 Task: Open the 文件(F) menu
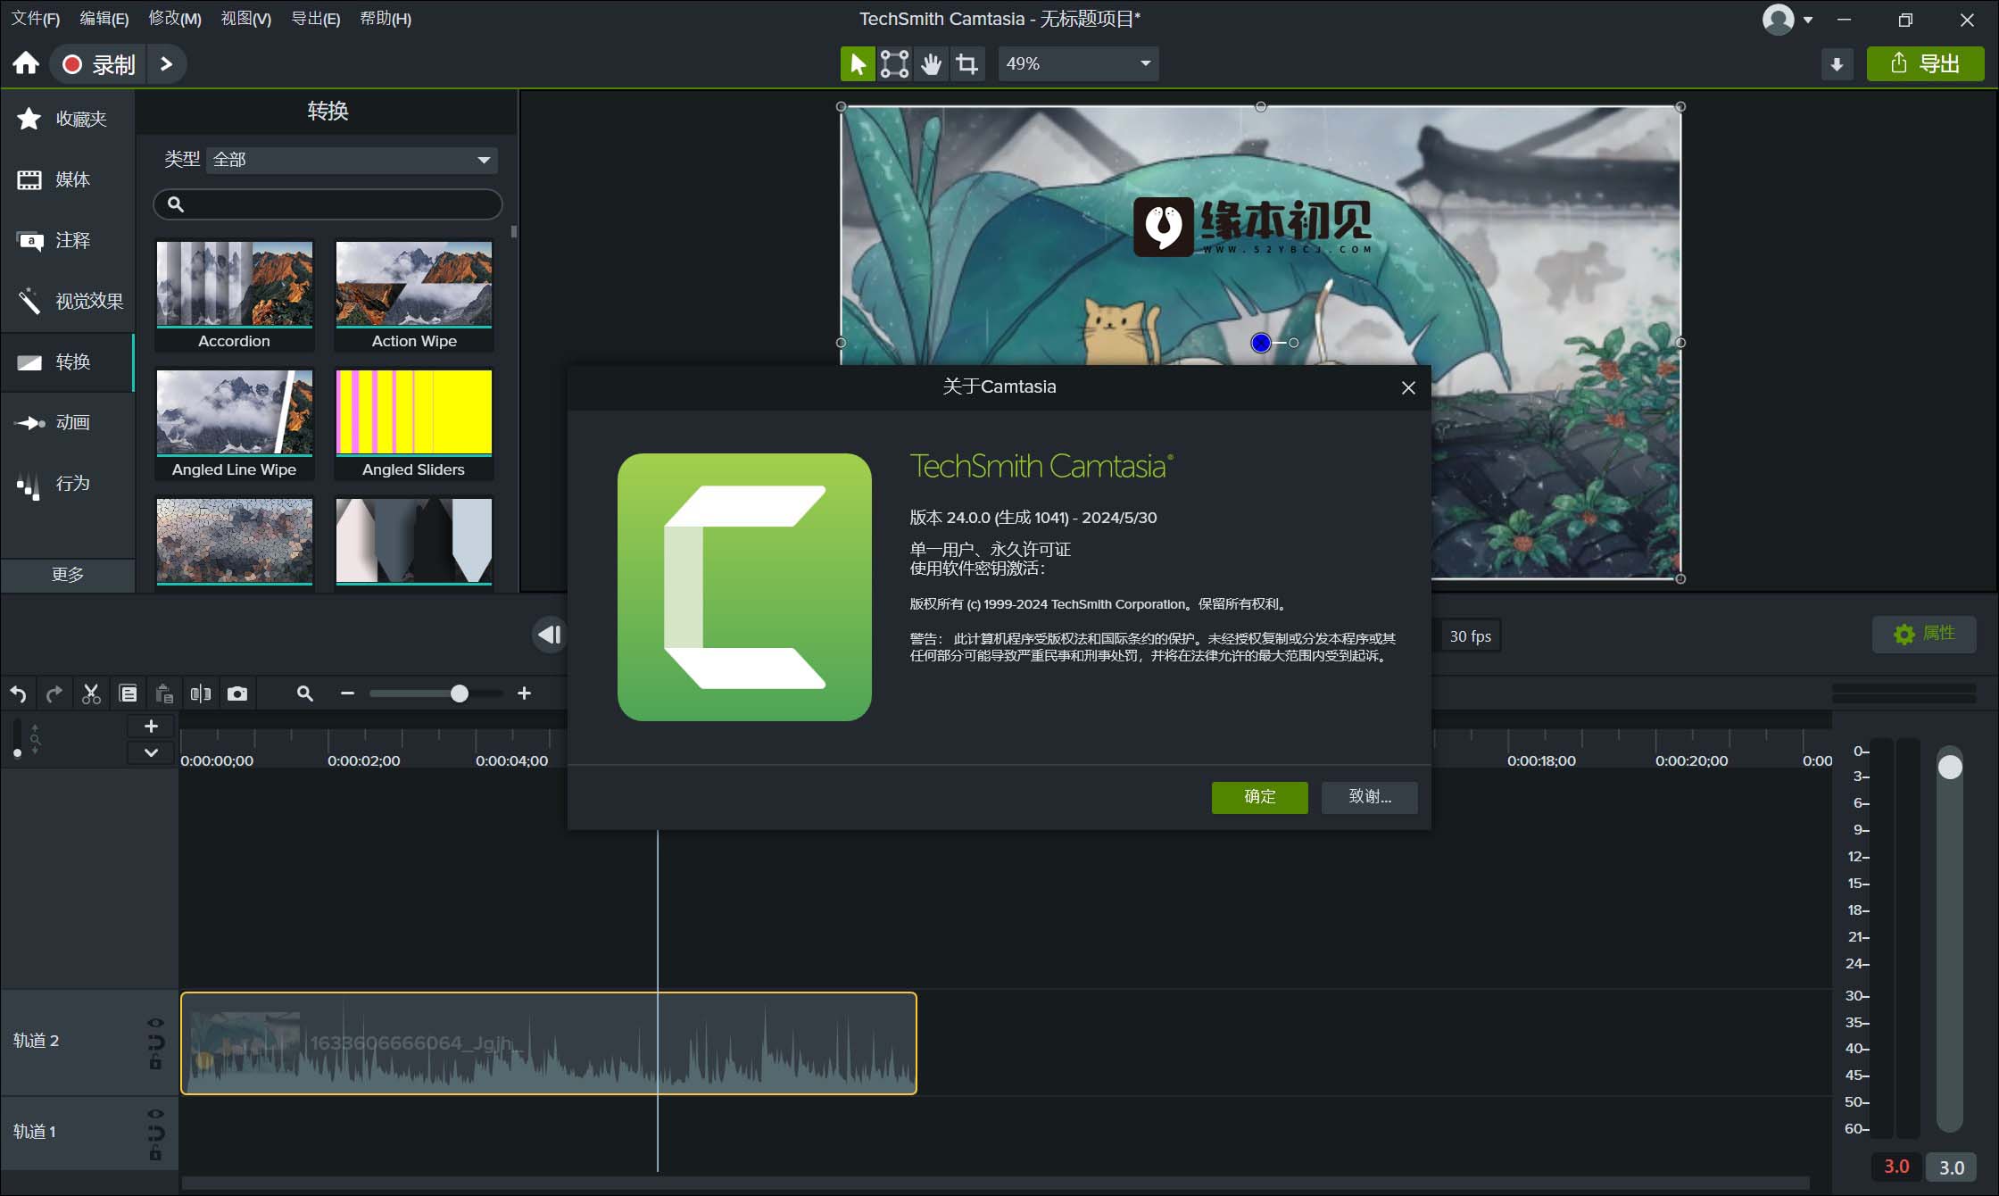[36, 18]
